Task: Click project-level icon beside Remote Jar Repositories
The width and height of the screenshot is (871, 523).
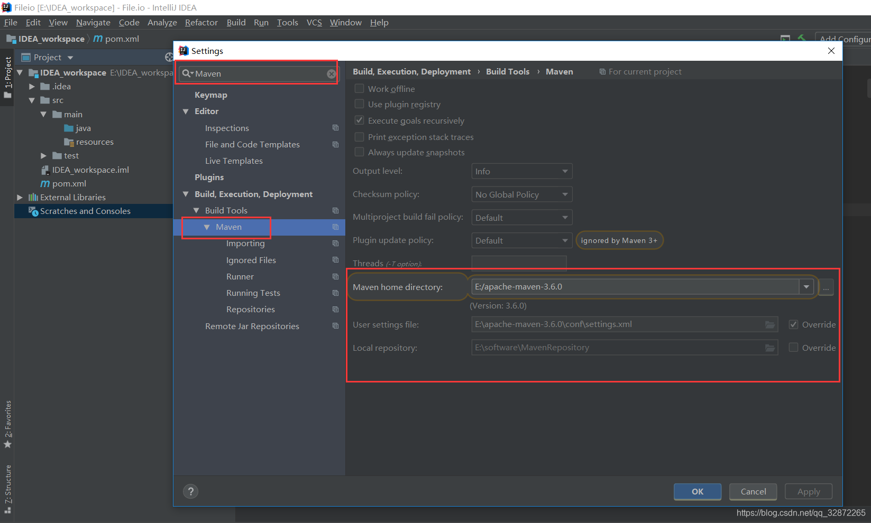Action: 335,326
